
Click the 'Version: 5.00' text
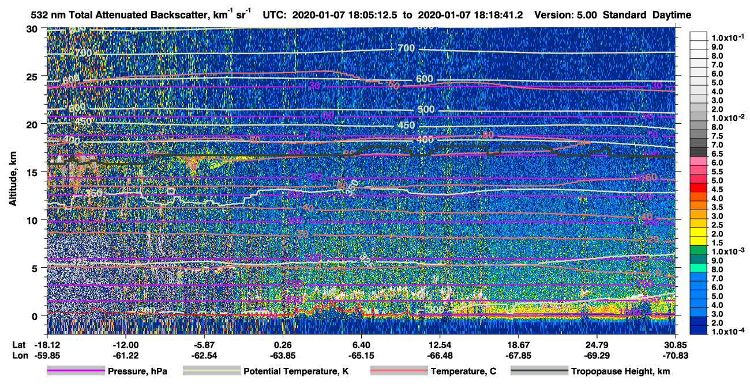pos(565,15)
